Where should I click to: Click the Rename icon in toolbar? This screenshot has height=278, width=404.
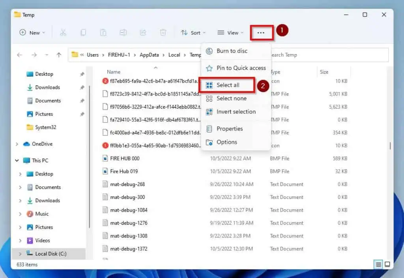(123, 33)
